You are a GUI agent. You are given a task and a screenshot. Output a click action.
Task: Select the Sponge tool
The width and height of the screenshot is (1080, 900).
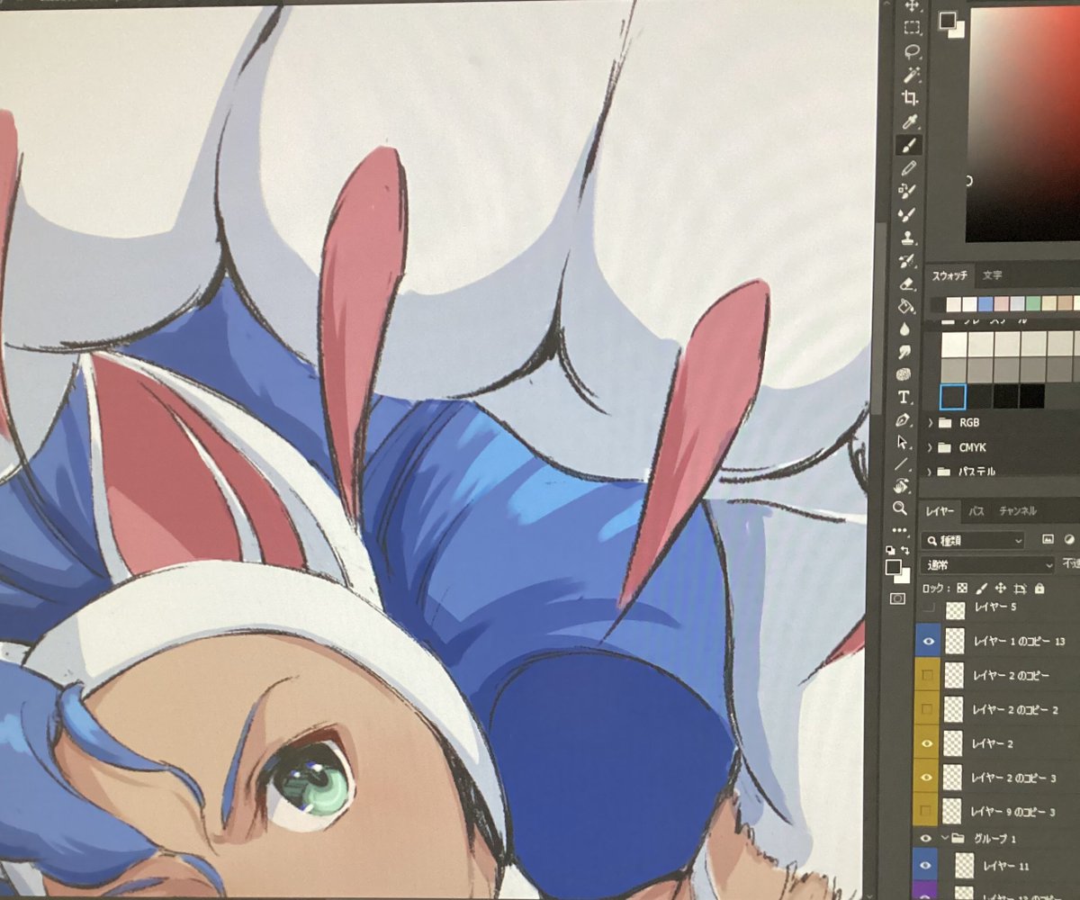tap(904, 374)
